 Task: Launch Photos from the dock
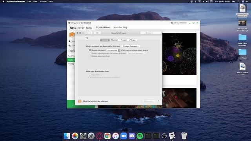[x=75, y=136]
